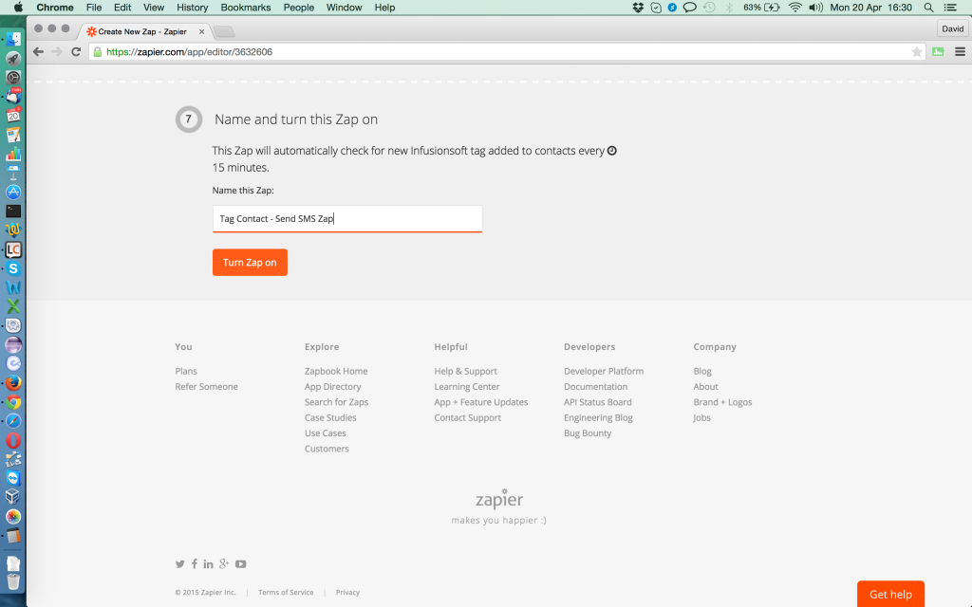This screenshot has width=972, height=607.
Task: Open the Trash in the dock
Action: pos(13,582)
